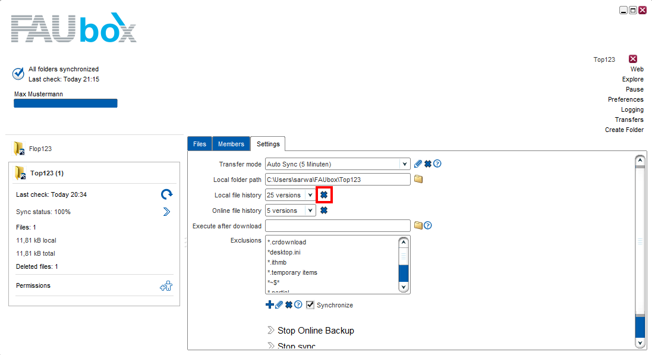Click folder icon beside Execute after download
The width and height of the screenshot is (652, 355).
418,225
